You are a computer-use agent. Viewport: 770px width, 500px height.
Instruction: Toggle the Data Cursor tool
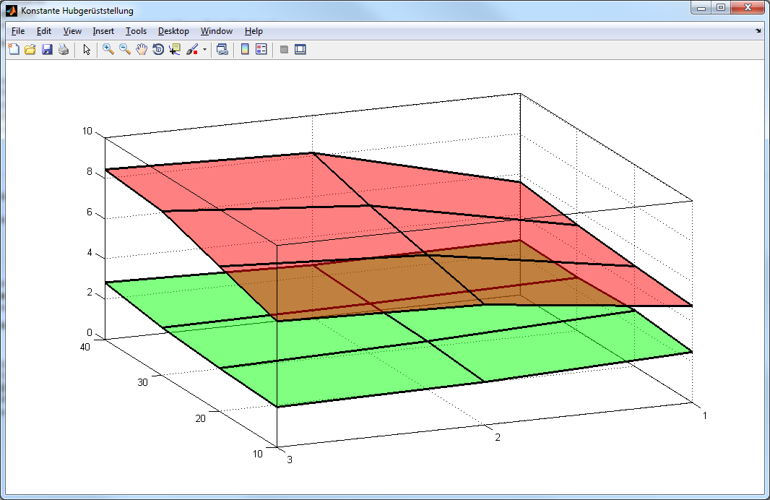coord(175,50)
